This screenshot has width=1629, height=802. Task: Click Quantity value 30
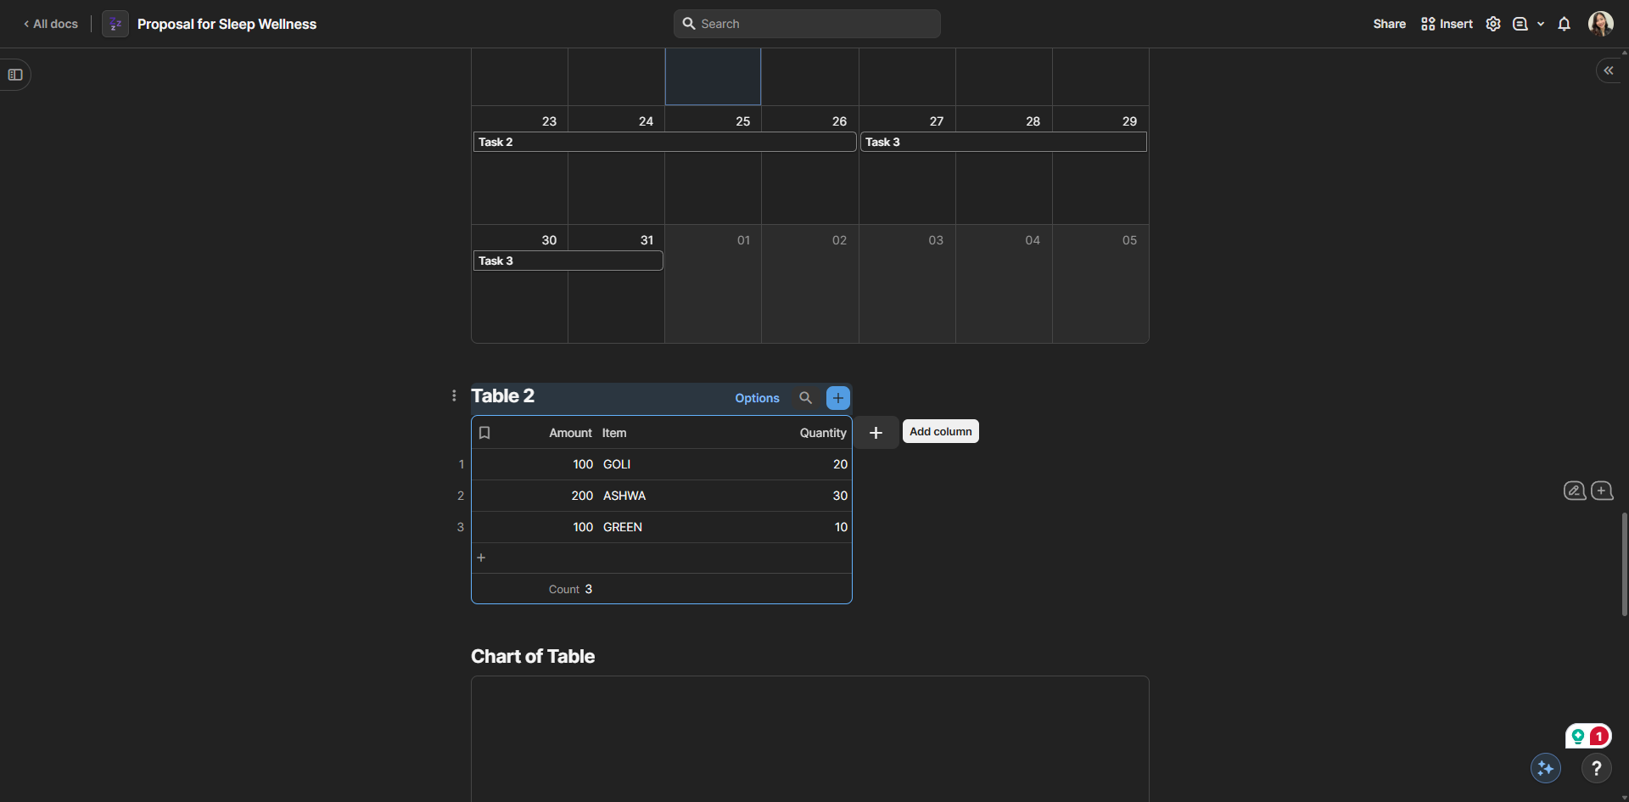[x=840, y=496]
